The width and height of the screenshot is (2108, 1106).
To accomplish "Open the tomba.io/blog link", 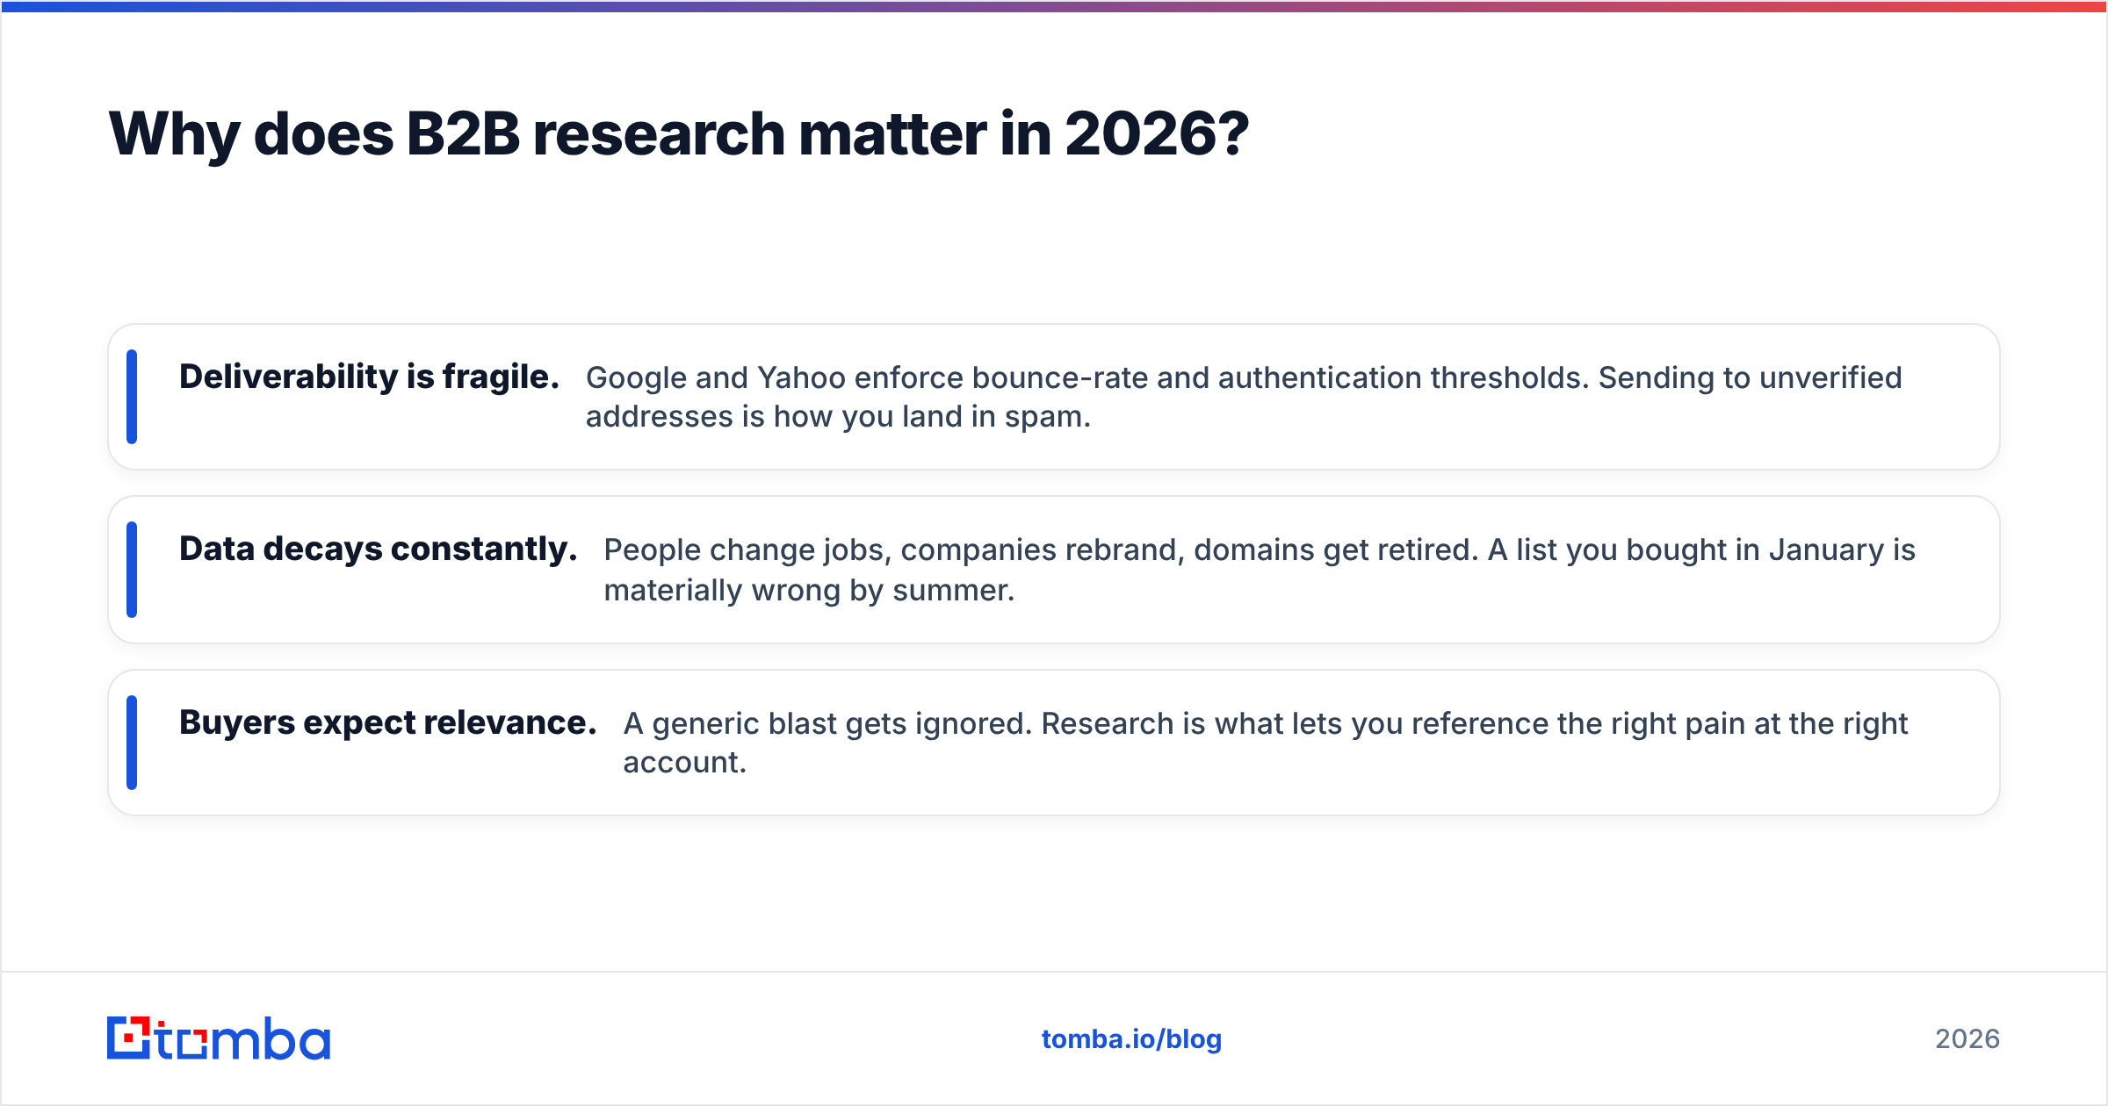I will (x=1131, y=1039).
